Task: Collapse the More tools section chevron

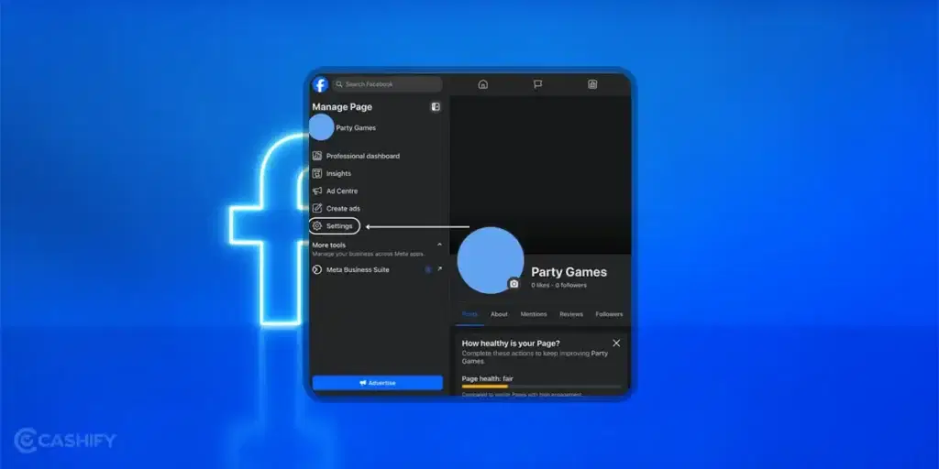Action: coord(439,245)
